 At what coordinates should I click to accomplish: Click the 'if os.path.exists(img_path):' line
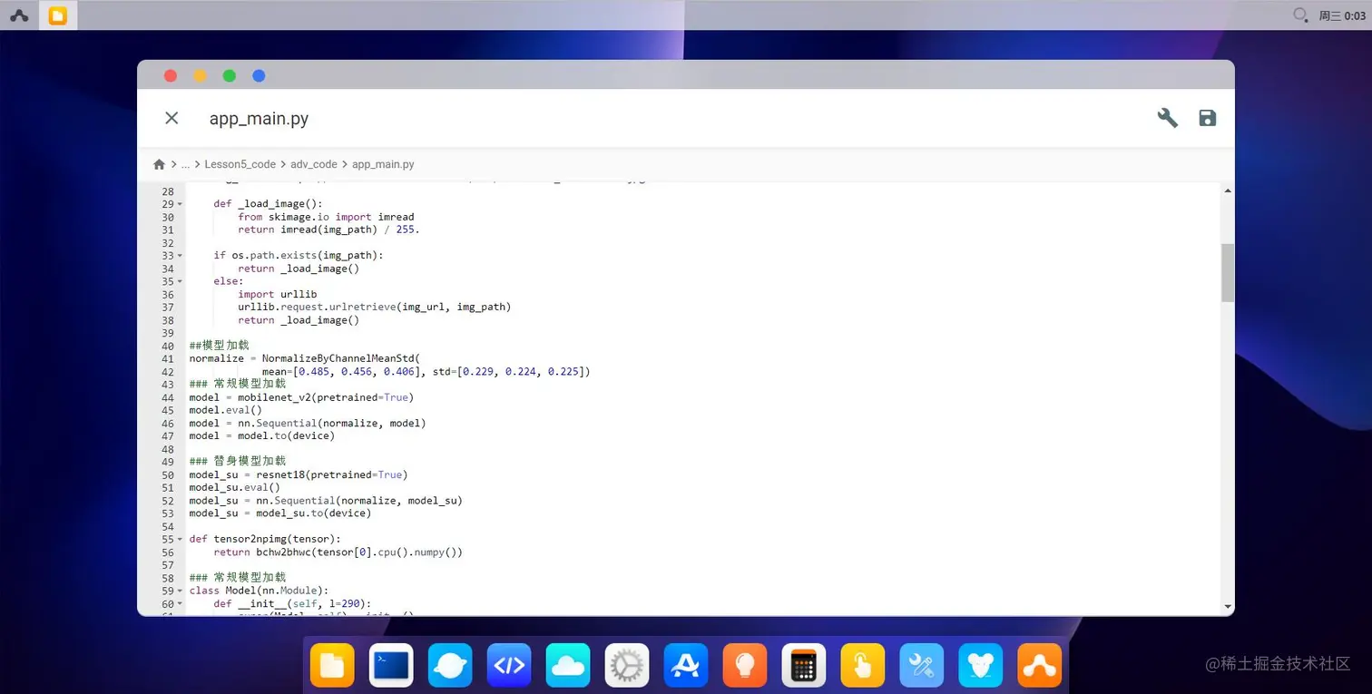299,256
